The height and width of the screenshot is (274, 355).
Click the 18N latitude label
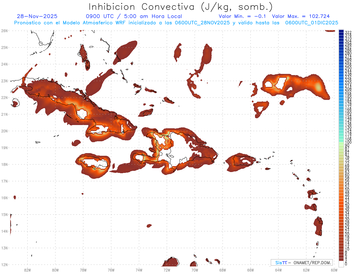(4, 164)
